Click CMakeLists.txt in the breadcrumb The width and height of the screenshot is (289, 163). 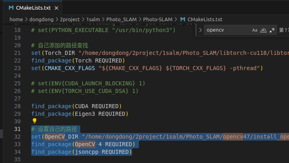[205, 20]
